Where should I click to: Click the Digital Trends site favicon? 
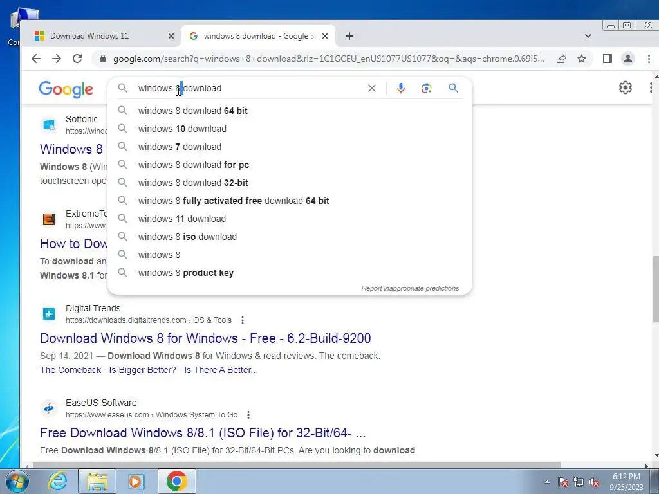pyautogui.click(x=49, y=314)
